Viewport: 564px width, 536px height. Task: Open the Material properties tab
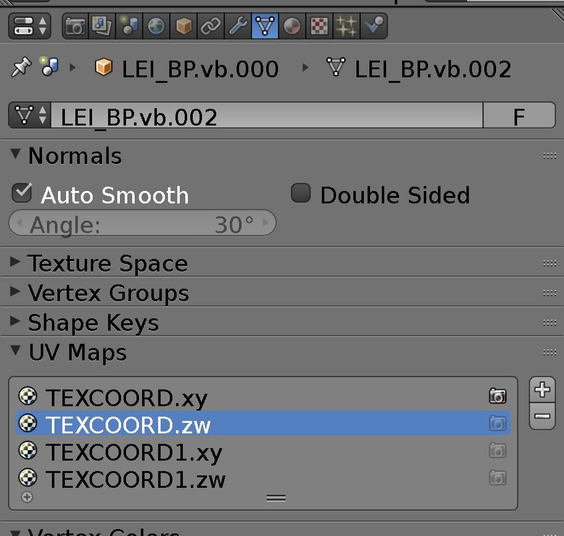(x=292, y=26)
